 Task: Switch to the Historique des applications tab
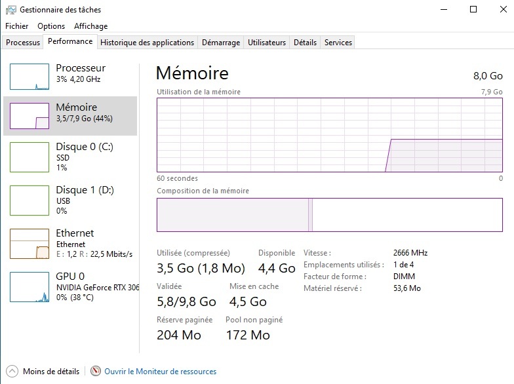147,43
